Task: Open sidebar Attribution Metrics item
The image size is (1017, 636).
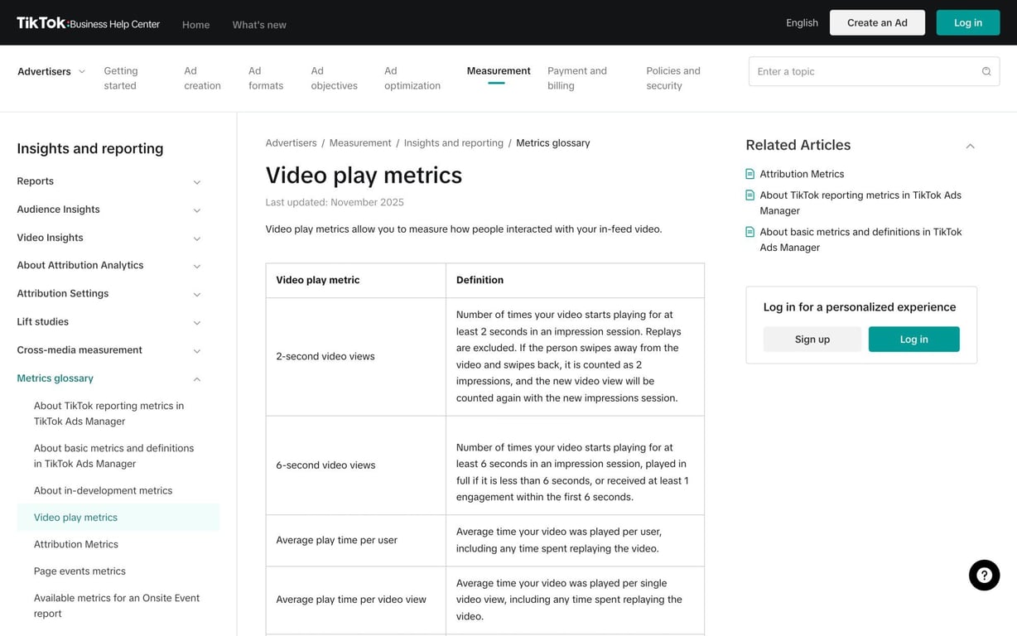Action: pyautogui.click(x=76, y=544)
